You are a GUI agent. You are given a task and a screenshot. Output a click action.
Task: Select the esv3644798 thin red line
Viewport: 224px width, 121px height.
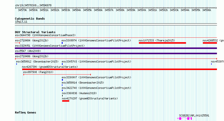pyautogui.click(x=116, y=38)
